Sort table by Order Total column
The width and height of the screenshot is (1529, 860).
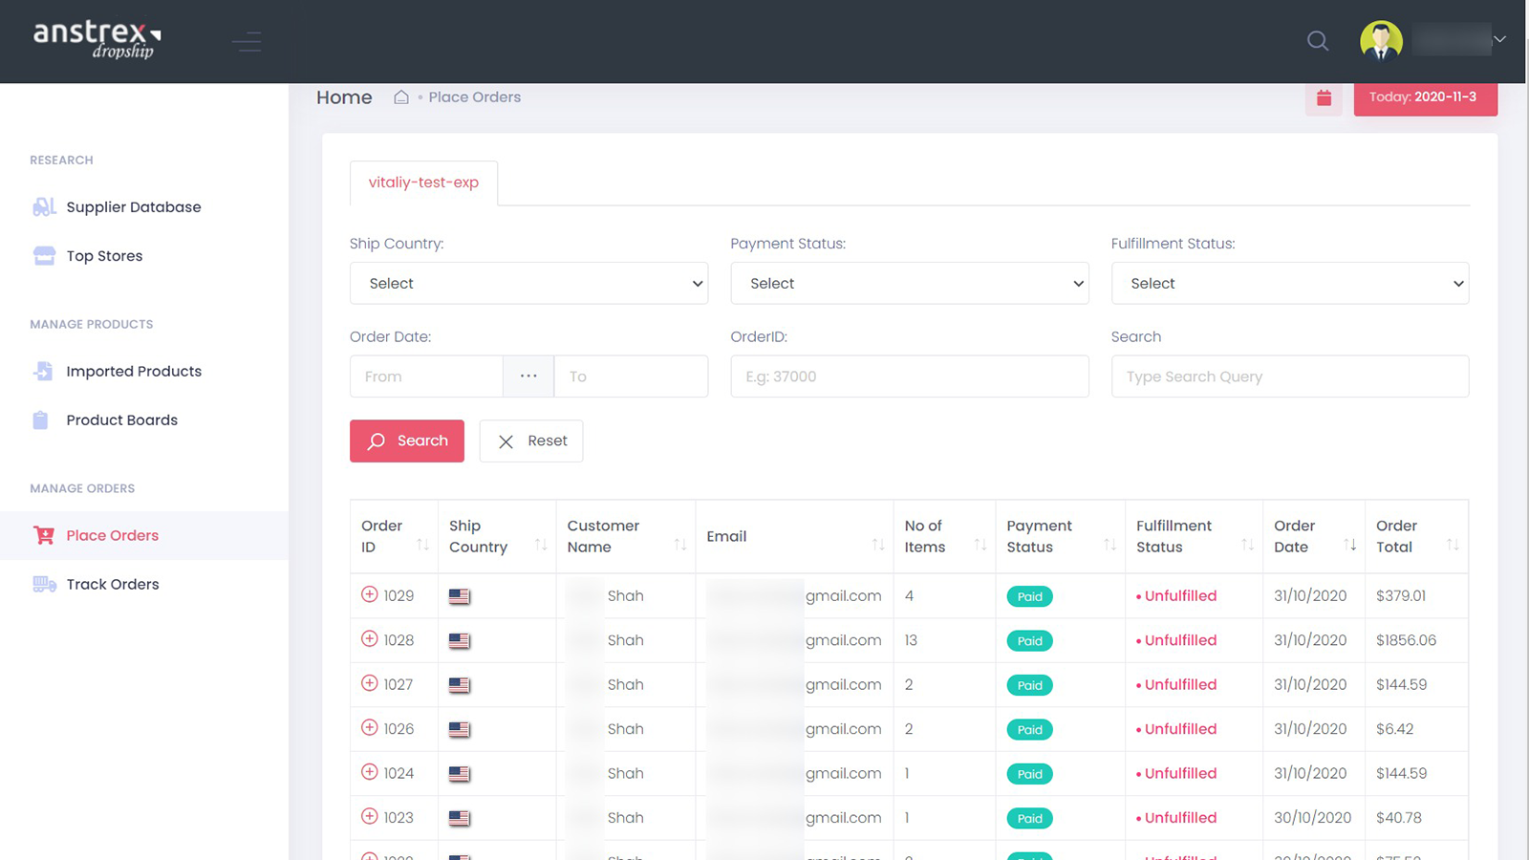pyautogui.click(x=1452, y=545)
